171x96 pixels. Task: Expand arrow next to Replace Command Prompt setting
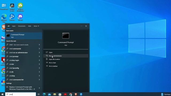[x=39, y=88]
